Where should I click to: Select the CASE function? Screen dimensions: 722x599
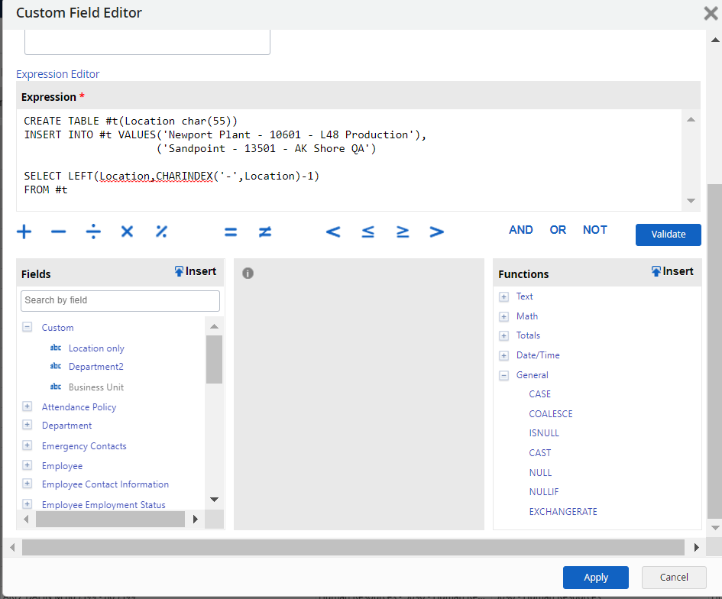click(539, 394)
